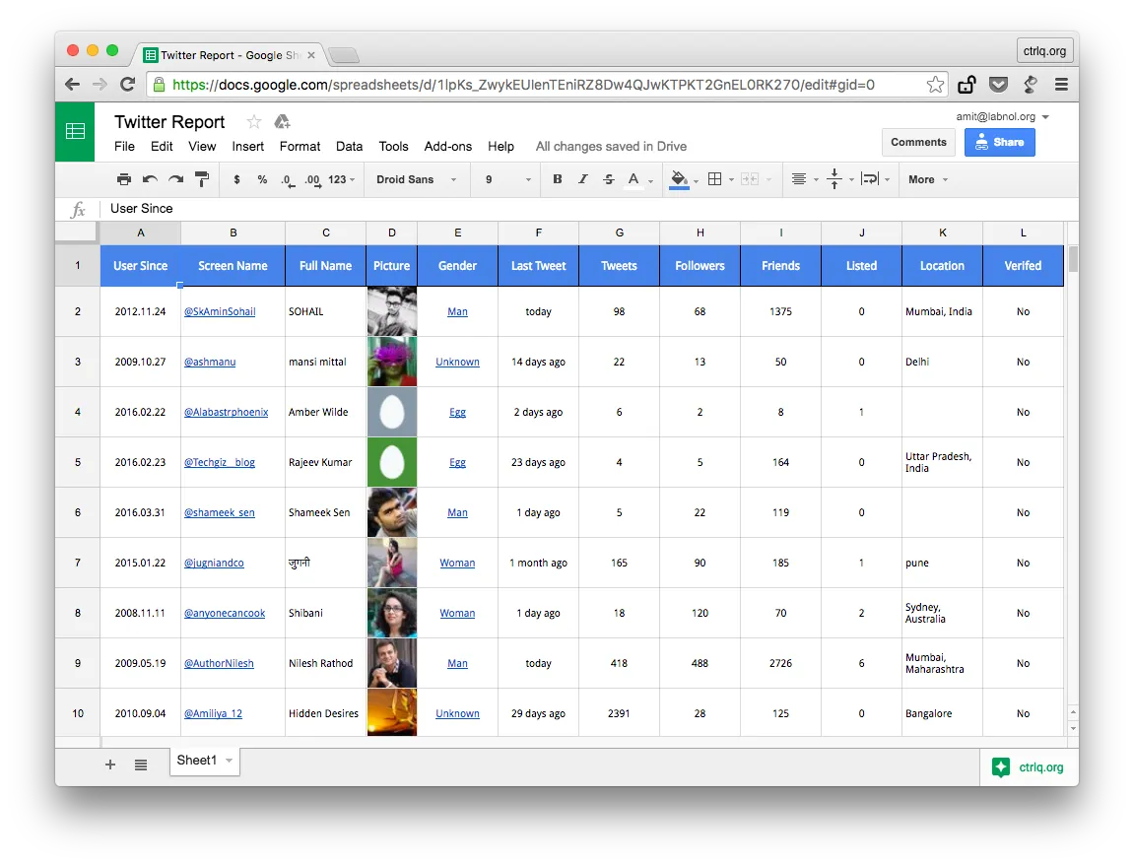
Task: Open the Droid Sans font dropdown
Action: point(417,179)
